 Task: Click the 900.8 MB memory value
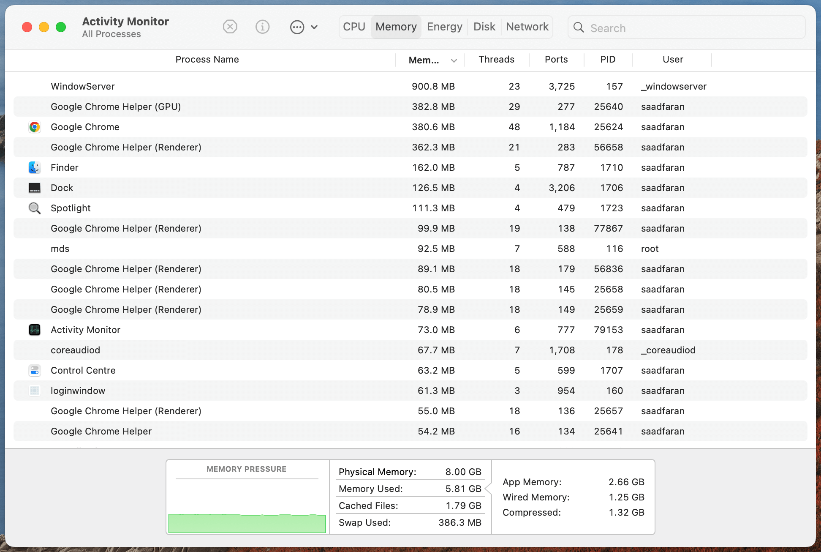[x=433, y=86]
